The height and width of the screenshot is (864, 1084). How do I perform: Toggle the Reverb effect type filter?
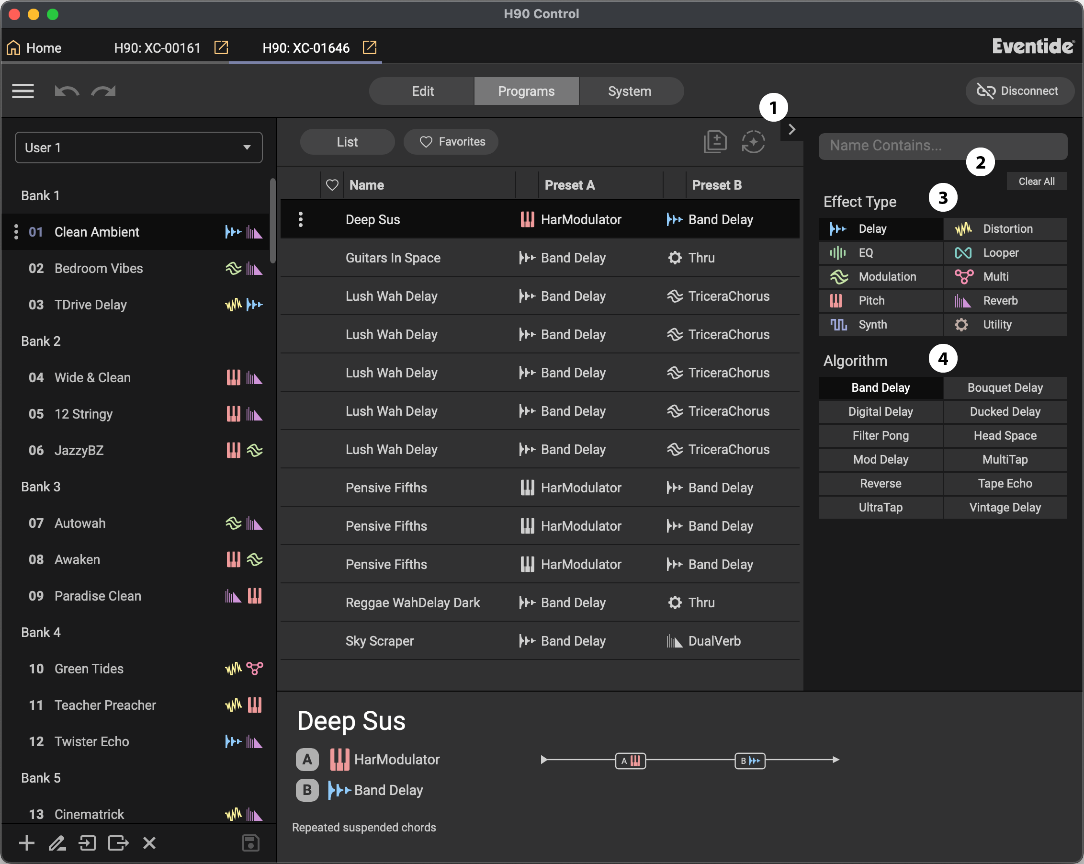(x=1005, y=301)
